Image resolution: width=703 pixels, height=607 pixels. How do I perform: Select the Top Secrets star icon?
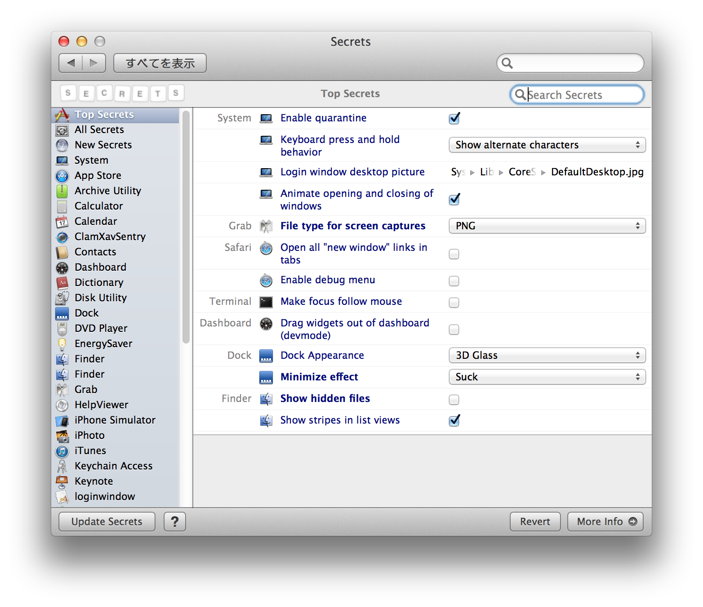point(62,115)
